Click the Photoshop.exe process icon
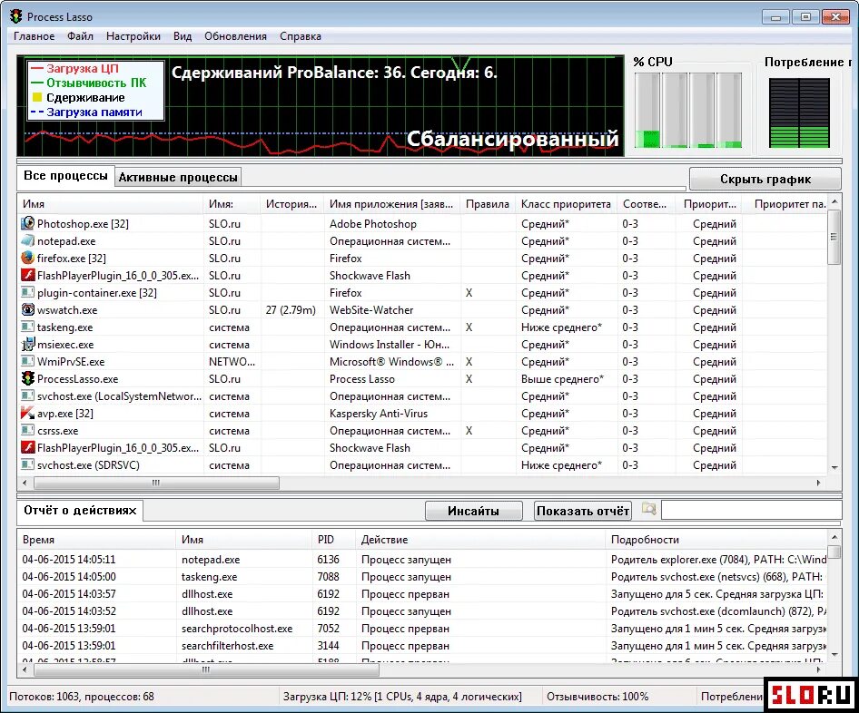Screen dimensions: 859x713 click(27, 223)
